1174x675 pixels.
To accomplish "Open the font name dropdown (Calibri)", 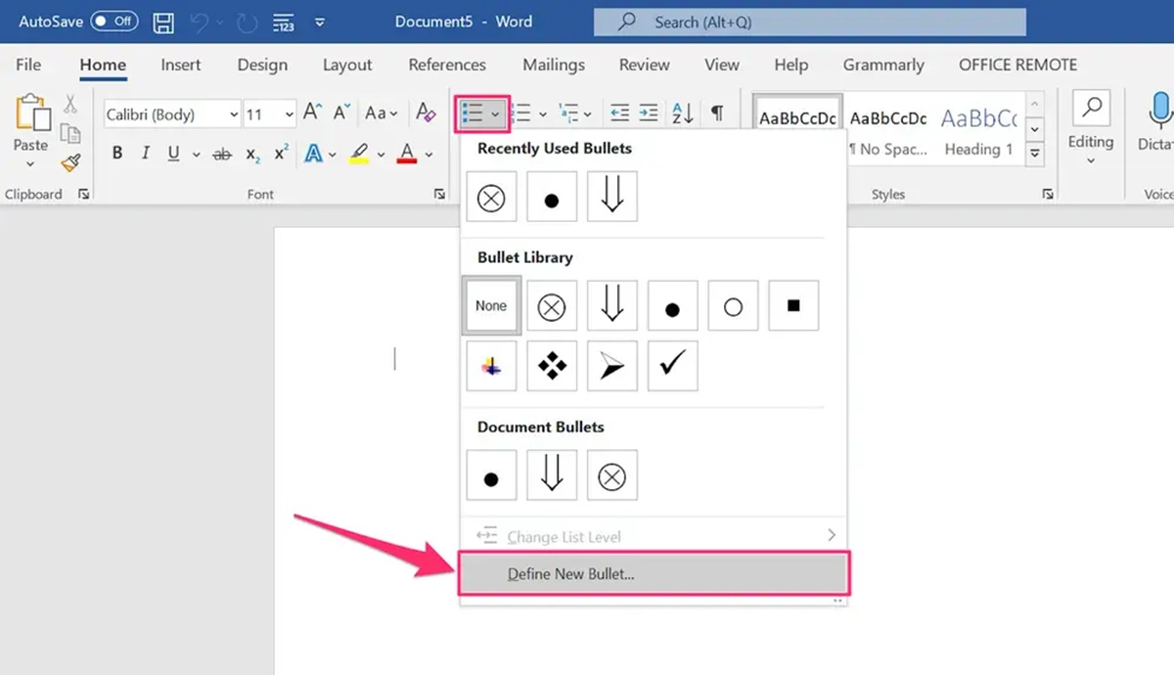I will [172, 114].
